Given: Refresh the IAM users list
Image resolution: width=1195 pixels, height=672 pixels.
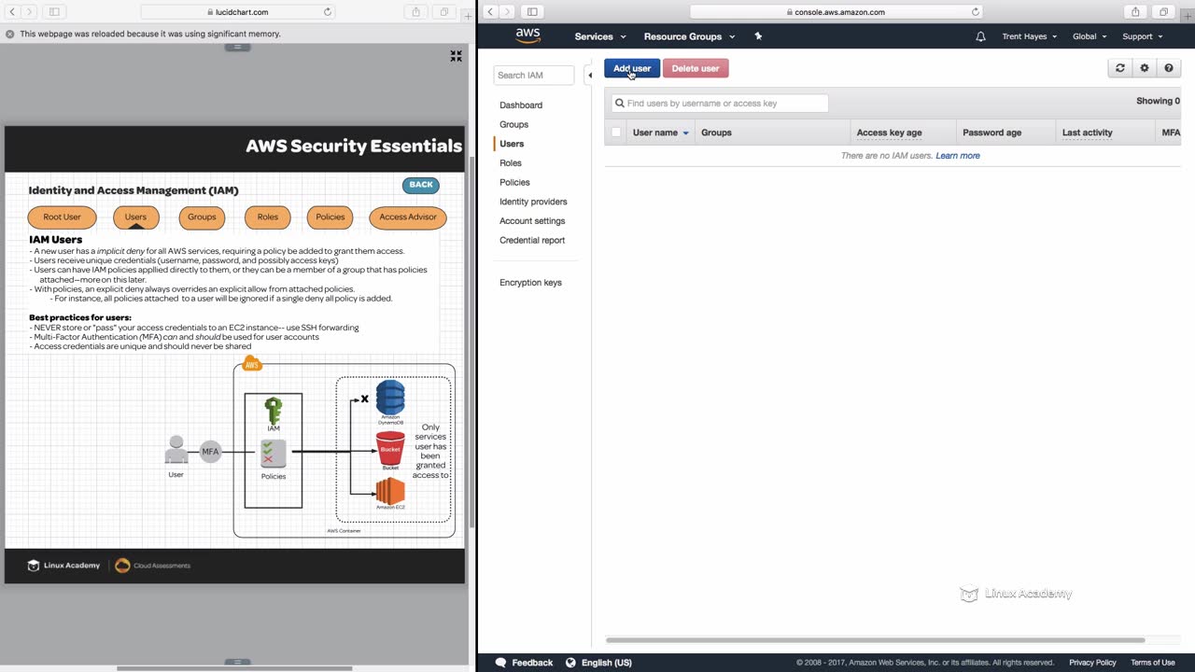Looking at the screenshot, I should click(1120, 68).
